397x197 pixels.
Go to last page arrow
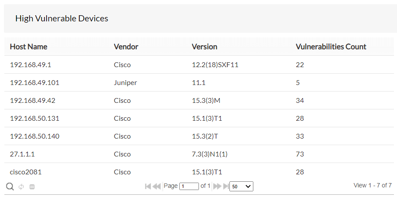[225, 186]
